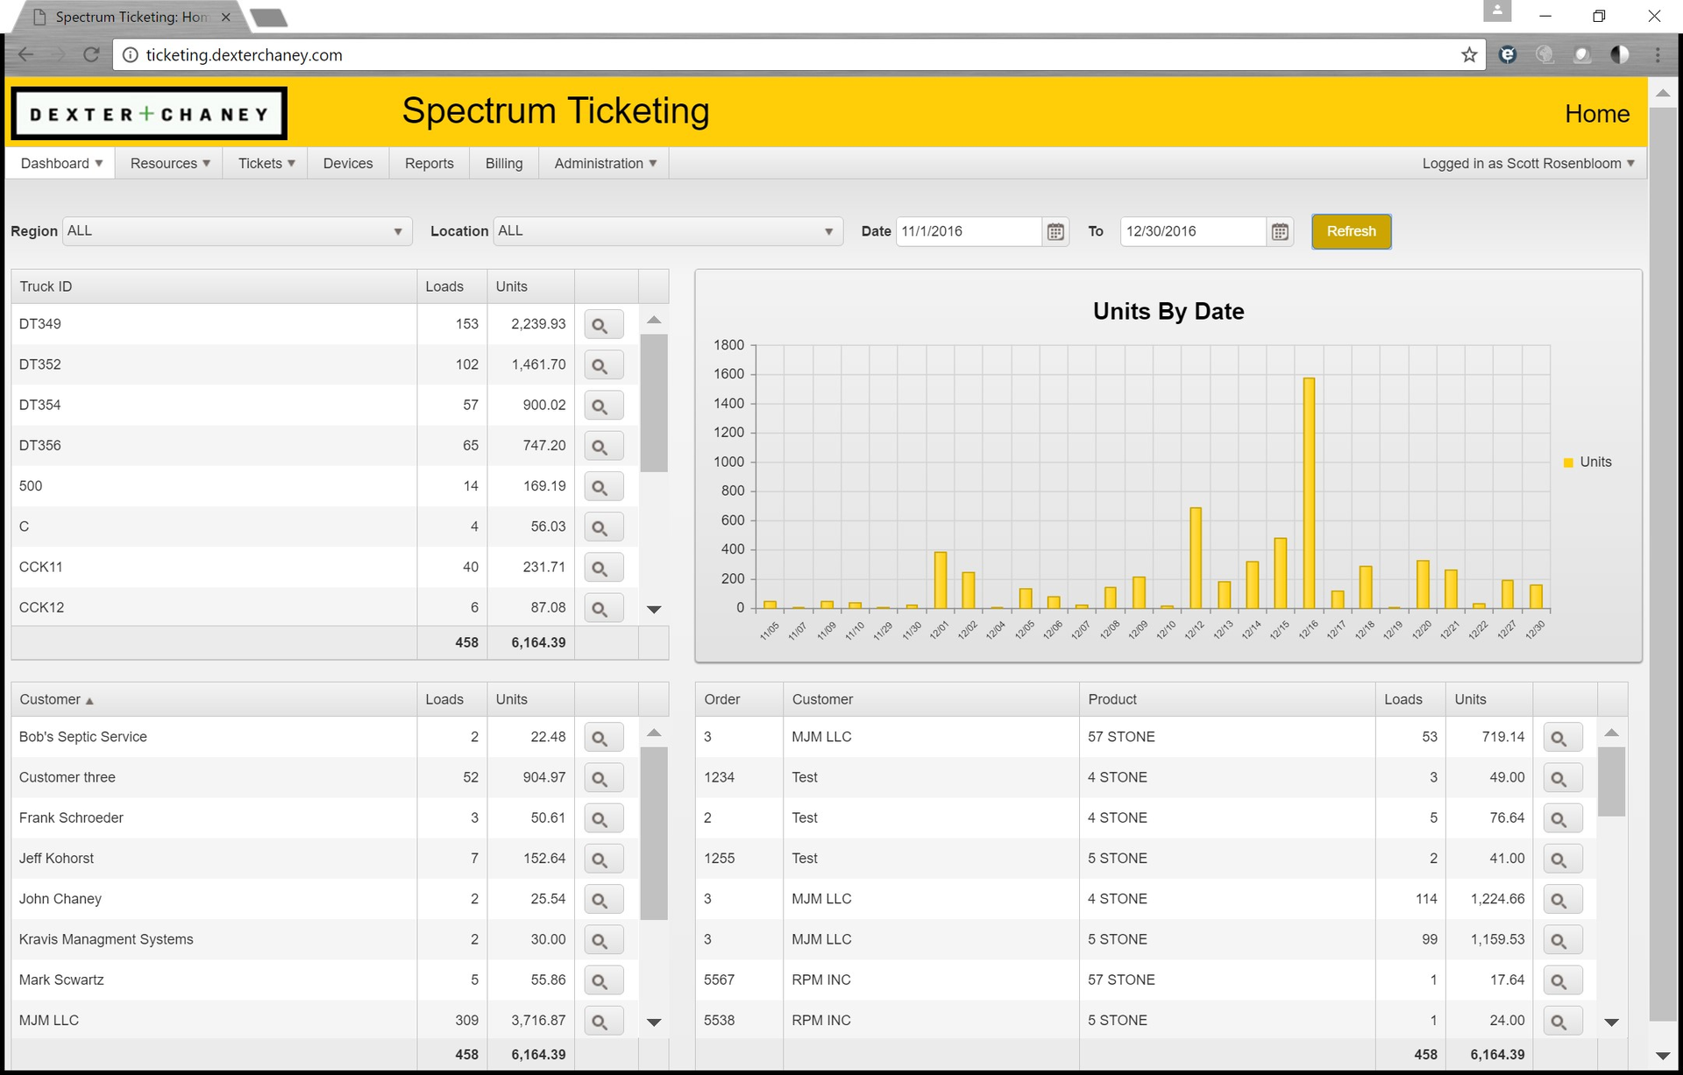Click customer table scrollbar down arrow
Screen dimensions: 1683x1075
pyautogui.click(x=654, y=1022)
